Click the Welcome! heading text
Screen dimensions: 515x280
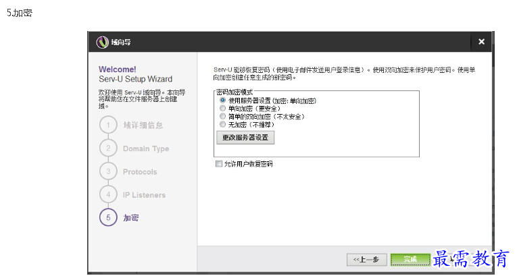[117, 69]
